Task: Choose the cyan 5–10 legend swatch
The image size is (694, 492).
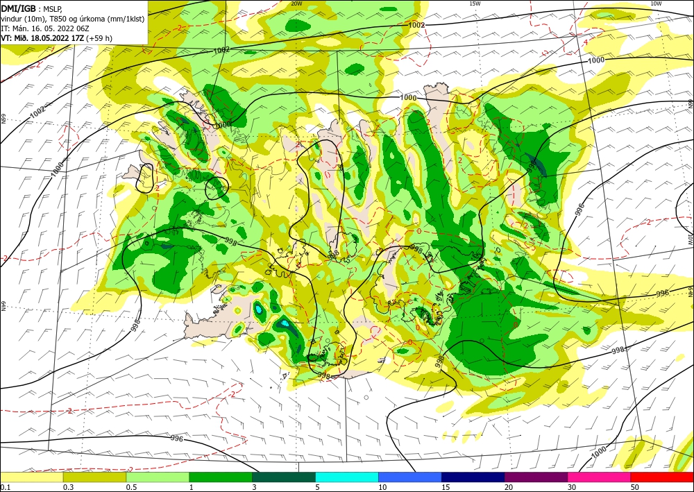Action: (347, 477)
